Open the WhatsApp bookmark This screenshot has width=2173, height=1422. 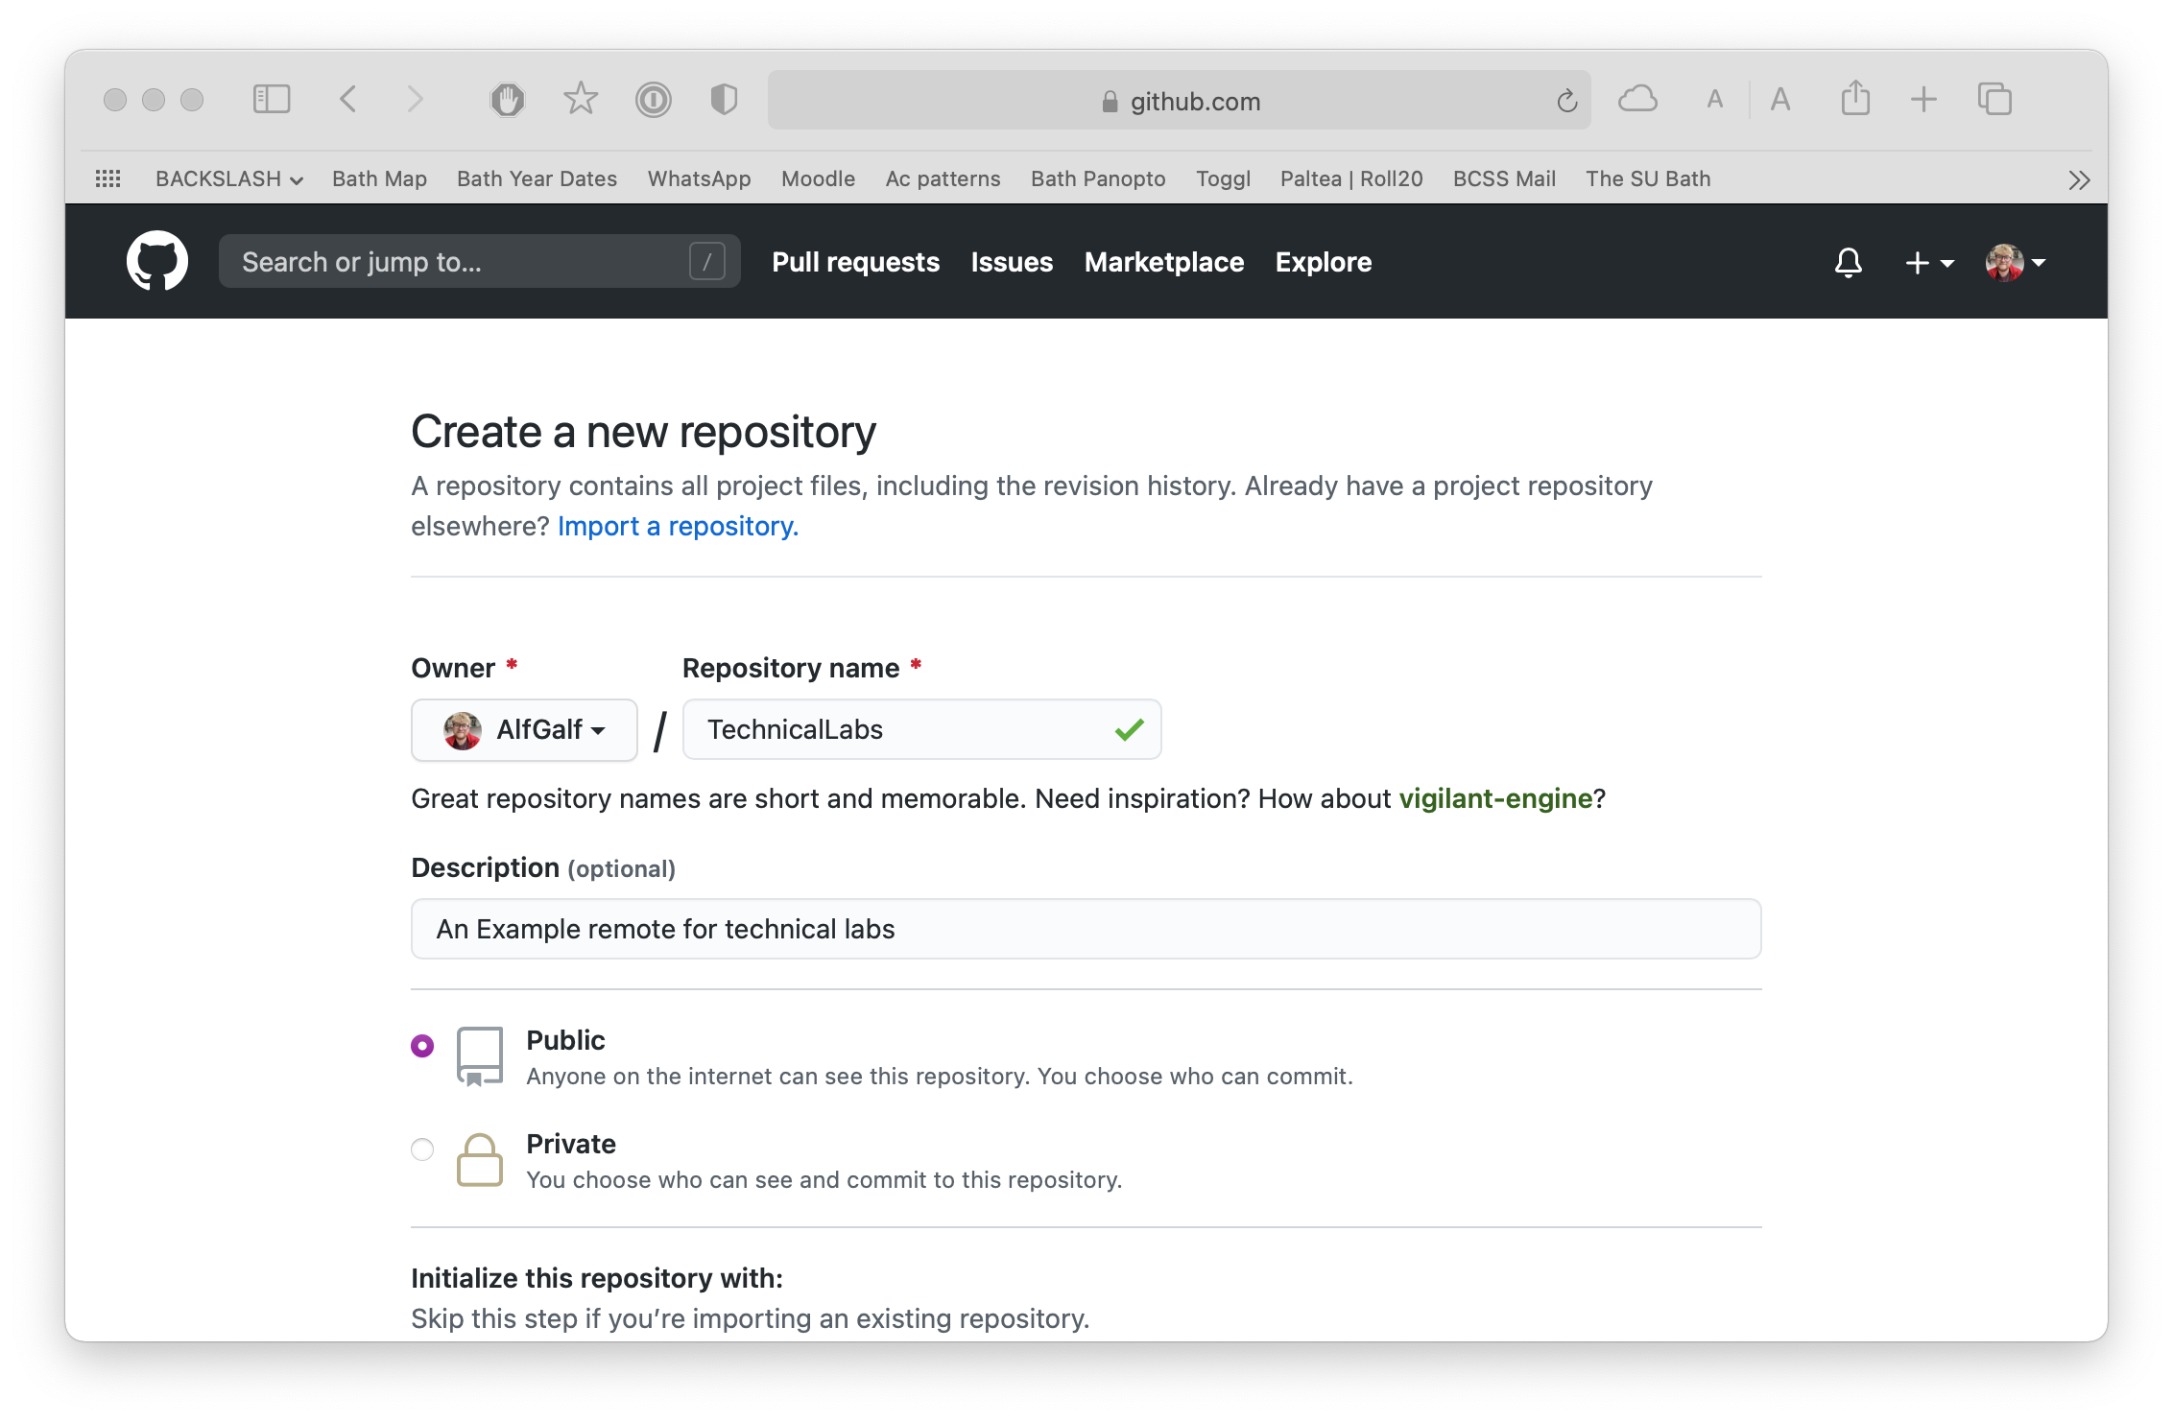tap(699, 178)
